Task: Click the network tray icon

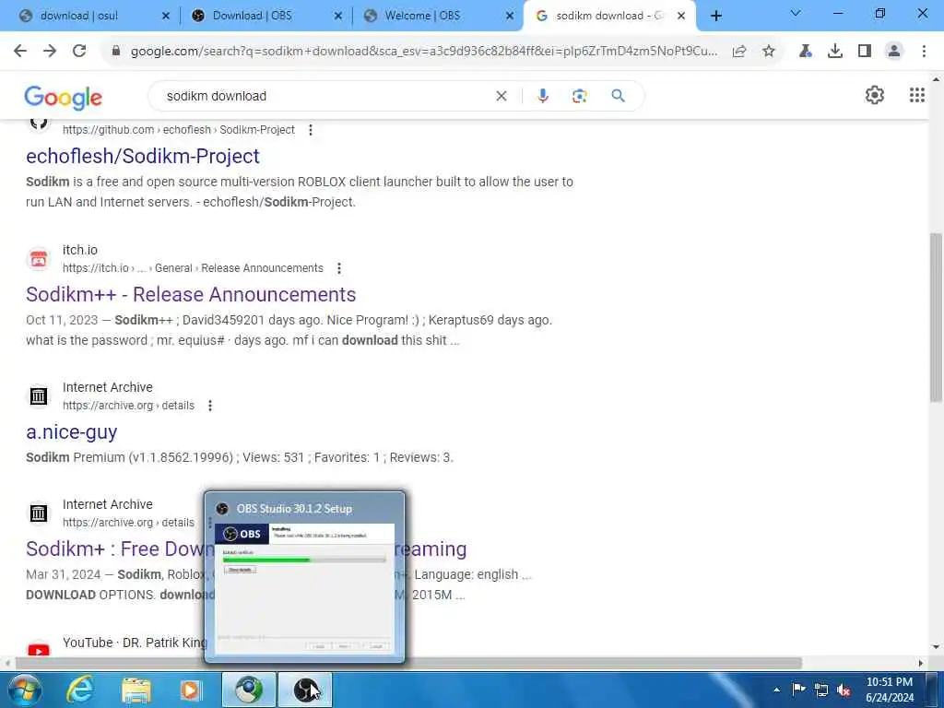Action: click(x=821, y=690)
